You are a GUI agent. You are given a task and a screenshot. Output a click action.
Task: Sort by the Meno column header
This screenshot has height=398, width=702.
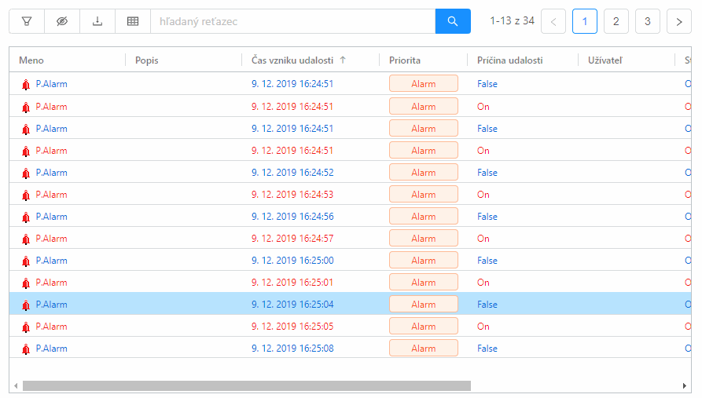pos(31,60)
